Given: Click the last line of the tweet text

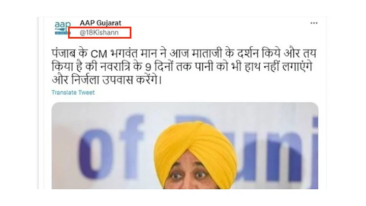Looking at the screenshot, I should 106,80.
